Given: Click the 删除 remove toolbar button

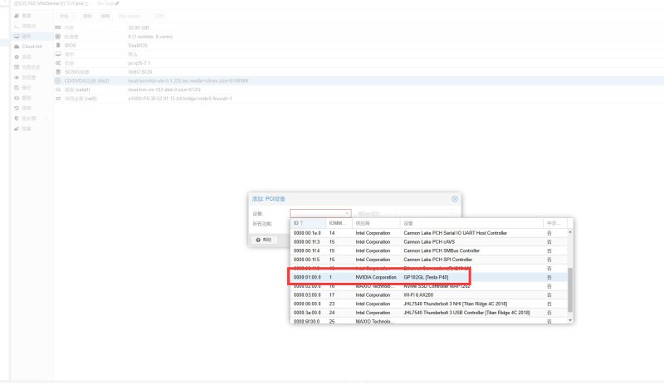Looking at the screenshot, I should (x=87, y=16).
